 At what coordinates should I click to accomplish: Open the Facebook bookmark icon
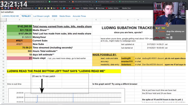pos(5,8)
